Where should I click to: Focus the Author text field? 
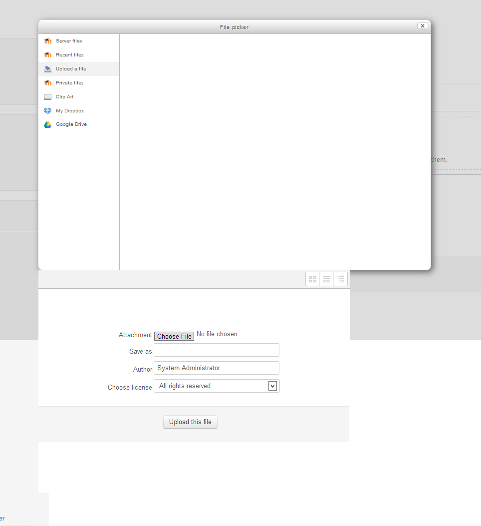(217, 368)
